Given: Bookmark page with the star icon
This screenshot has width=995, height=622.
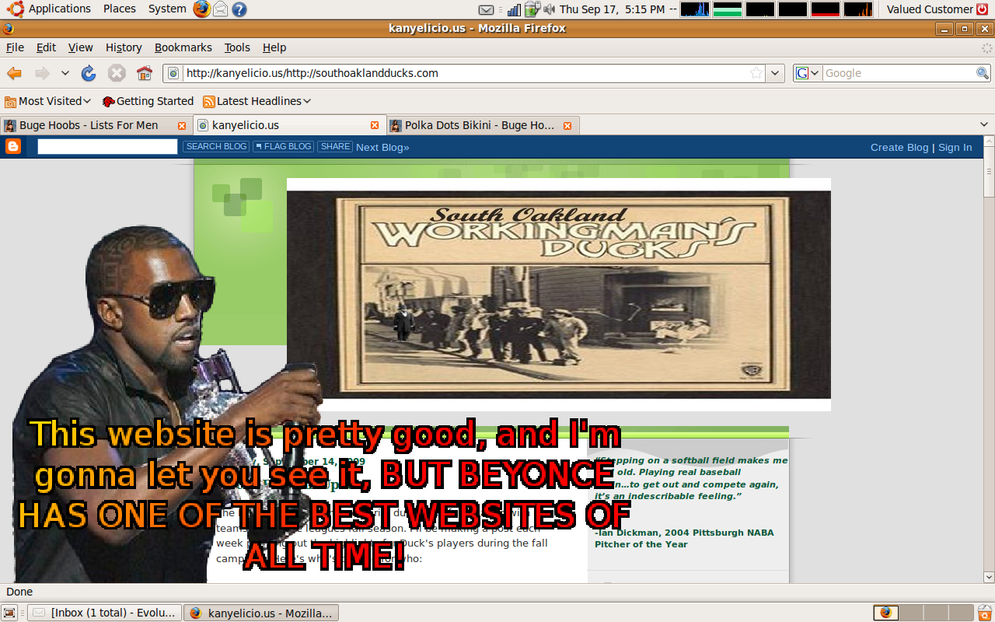Looking at the screenshot, I should coord(756,73).
